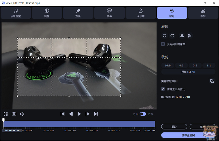Click the 輸出解析度:1278 x 718 text
This screenshot has height=141, width=219.
(176, 97)
